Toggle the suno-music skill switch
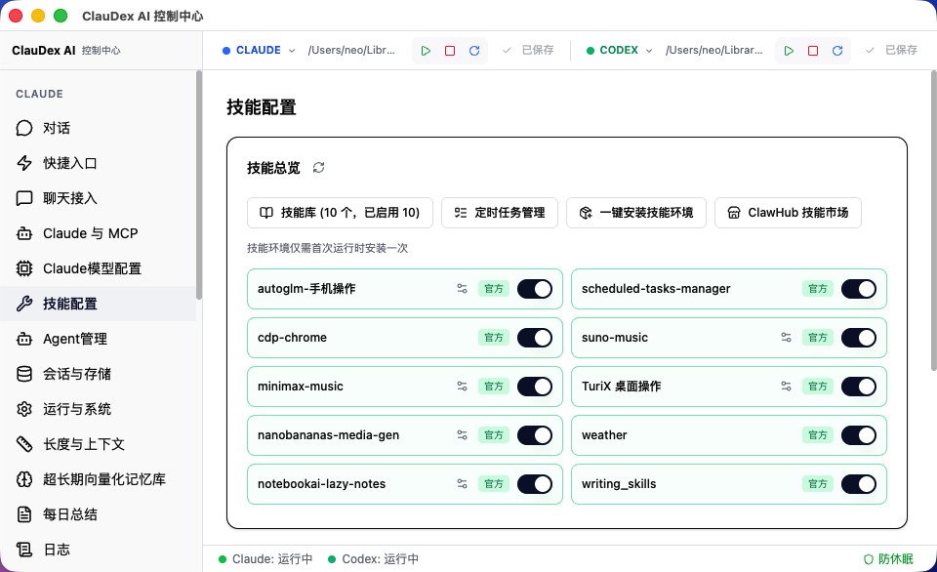Viewport: 937px width, 572px height. (859, 338)
